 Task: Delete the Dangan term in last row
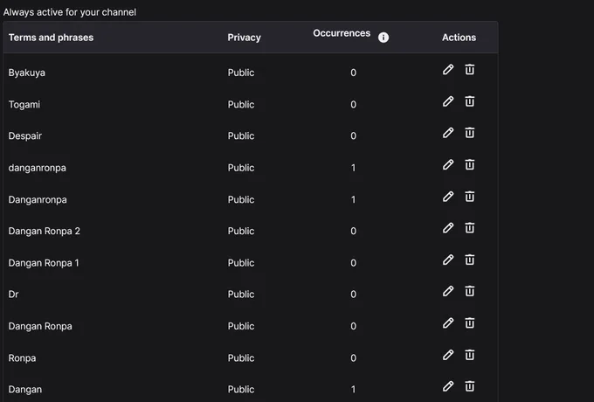[470, 386]
